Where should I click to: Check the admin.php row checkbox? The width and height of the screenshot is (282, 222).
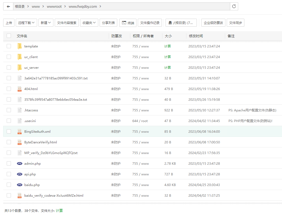click(9, 163)
